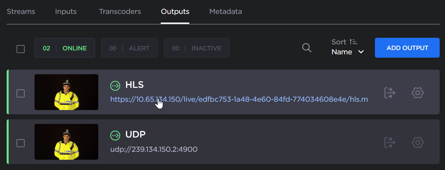Viewport: 445px width, 170px height.
Task: Check the UDP output checkbox
Action: point(21,143)
